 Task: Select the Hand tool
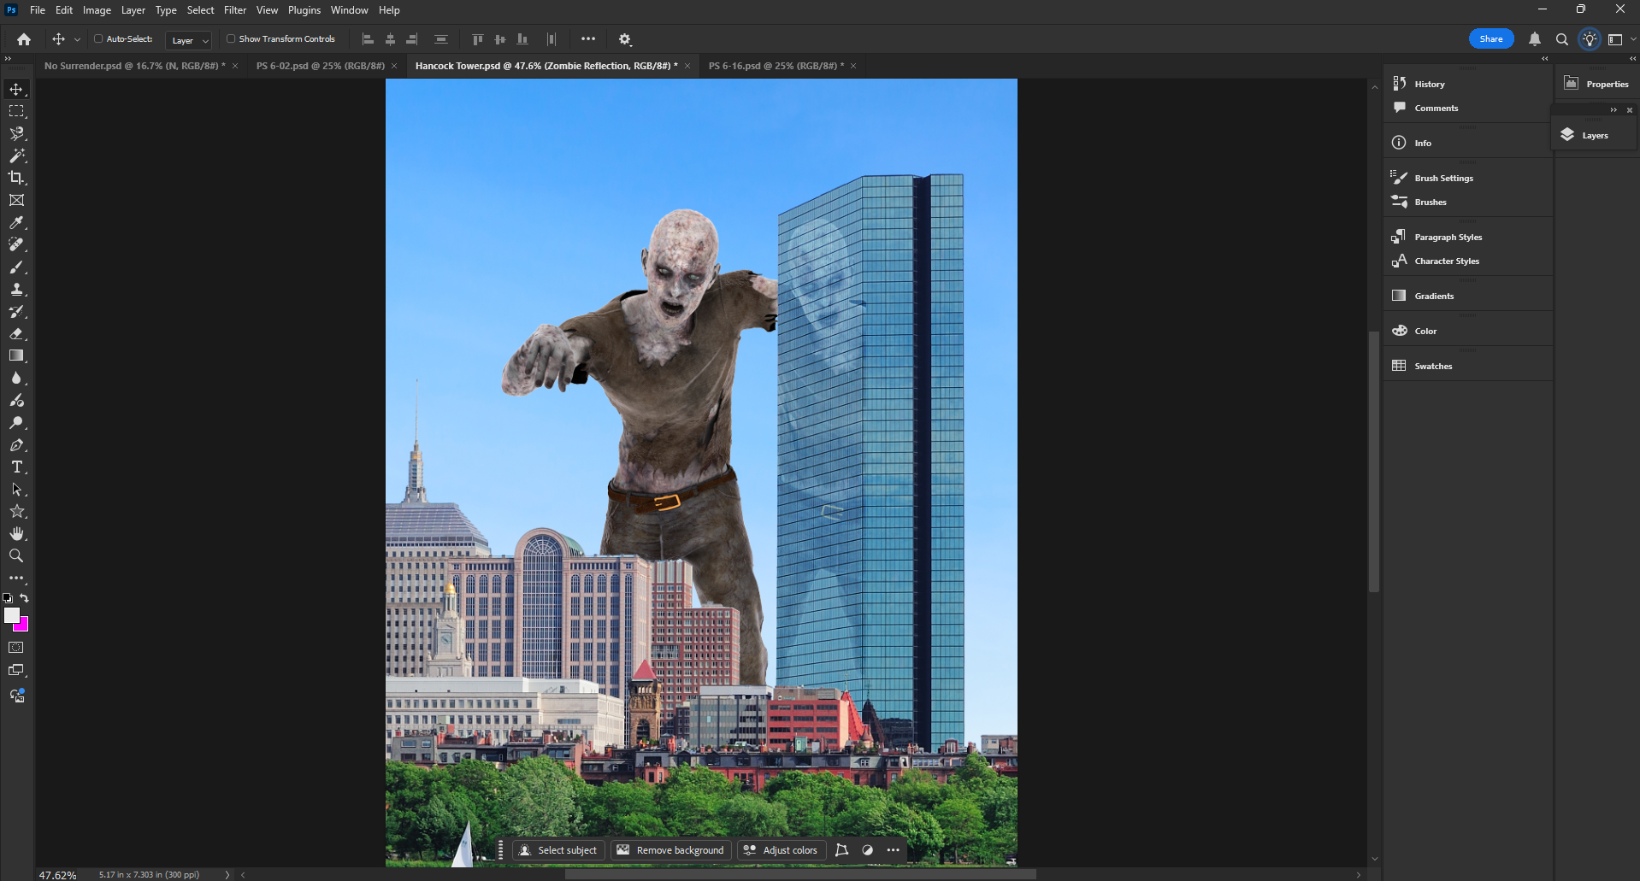pos(16,533)
